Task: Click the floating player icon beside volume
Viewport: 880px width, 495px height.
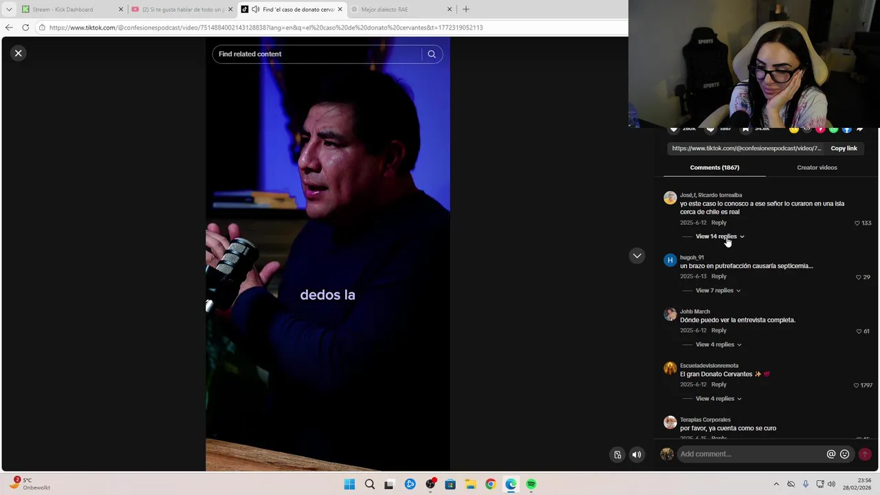Action: click(617, 454)
